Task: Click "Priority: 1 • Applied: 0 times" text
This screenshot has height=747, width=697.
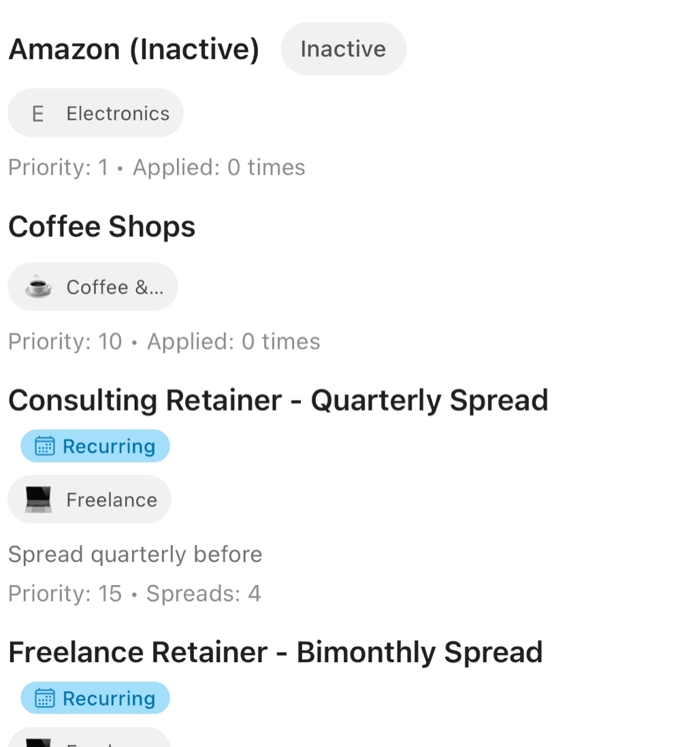Action: 157,167
